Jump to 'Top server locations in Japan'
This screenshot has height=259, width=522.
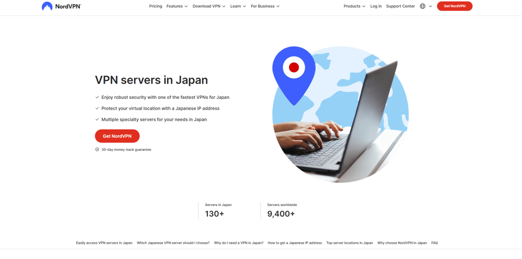[x=350, y=243]
